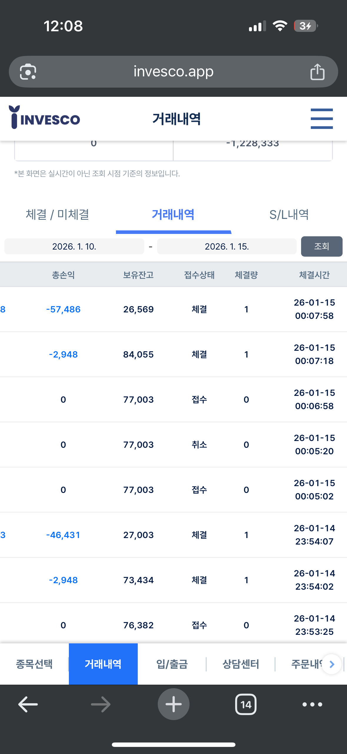Tap the Invesco logo
The image size is (347, 754).
pos(44,117)
